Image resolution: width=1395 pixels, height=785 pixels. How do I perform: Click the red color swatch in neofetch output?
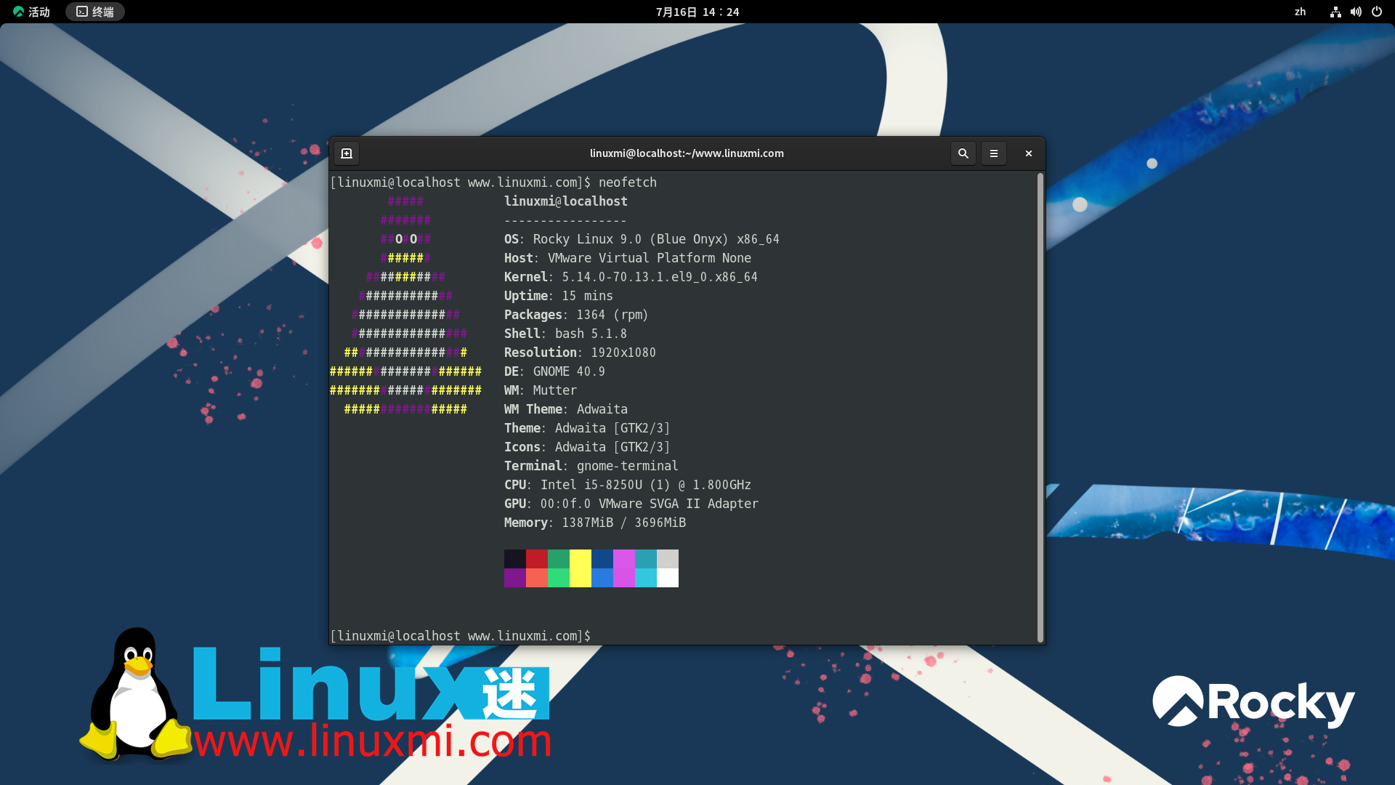click(x=536, y=557)
